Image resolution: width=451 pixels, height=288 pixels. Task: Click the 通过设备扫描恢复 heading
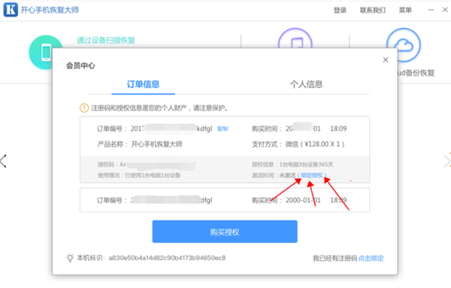coord(106,41)
